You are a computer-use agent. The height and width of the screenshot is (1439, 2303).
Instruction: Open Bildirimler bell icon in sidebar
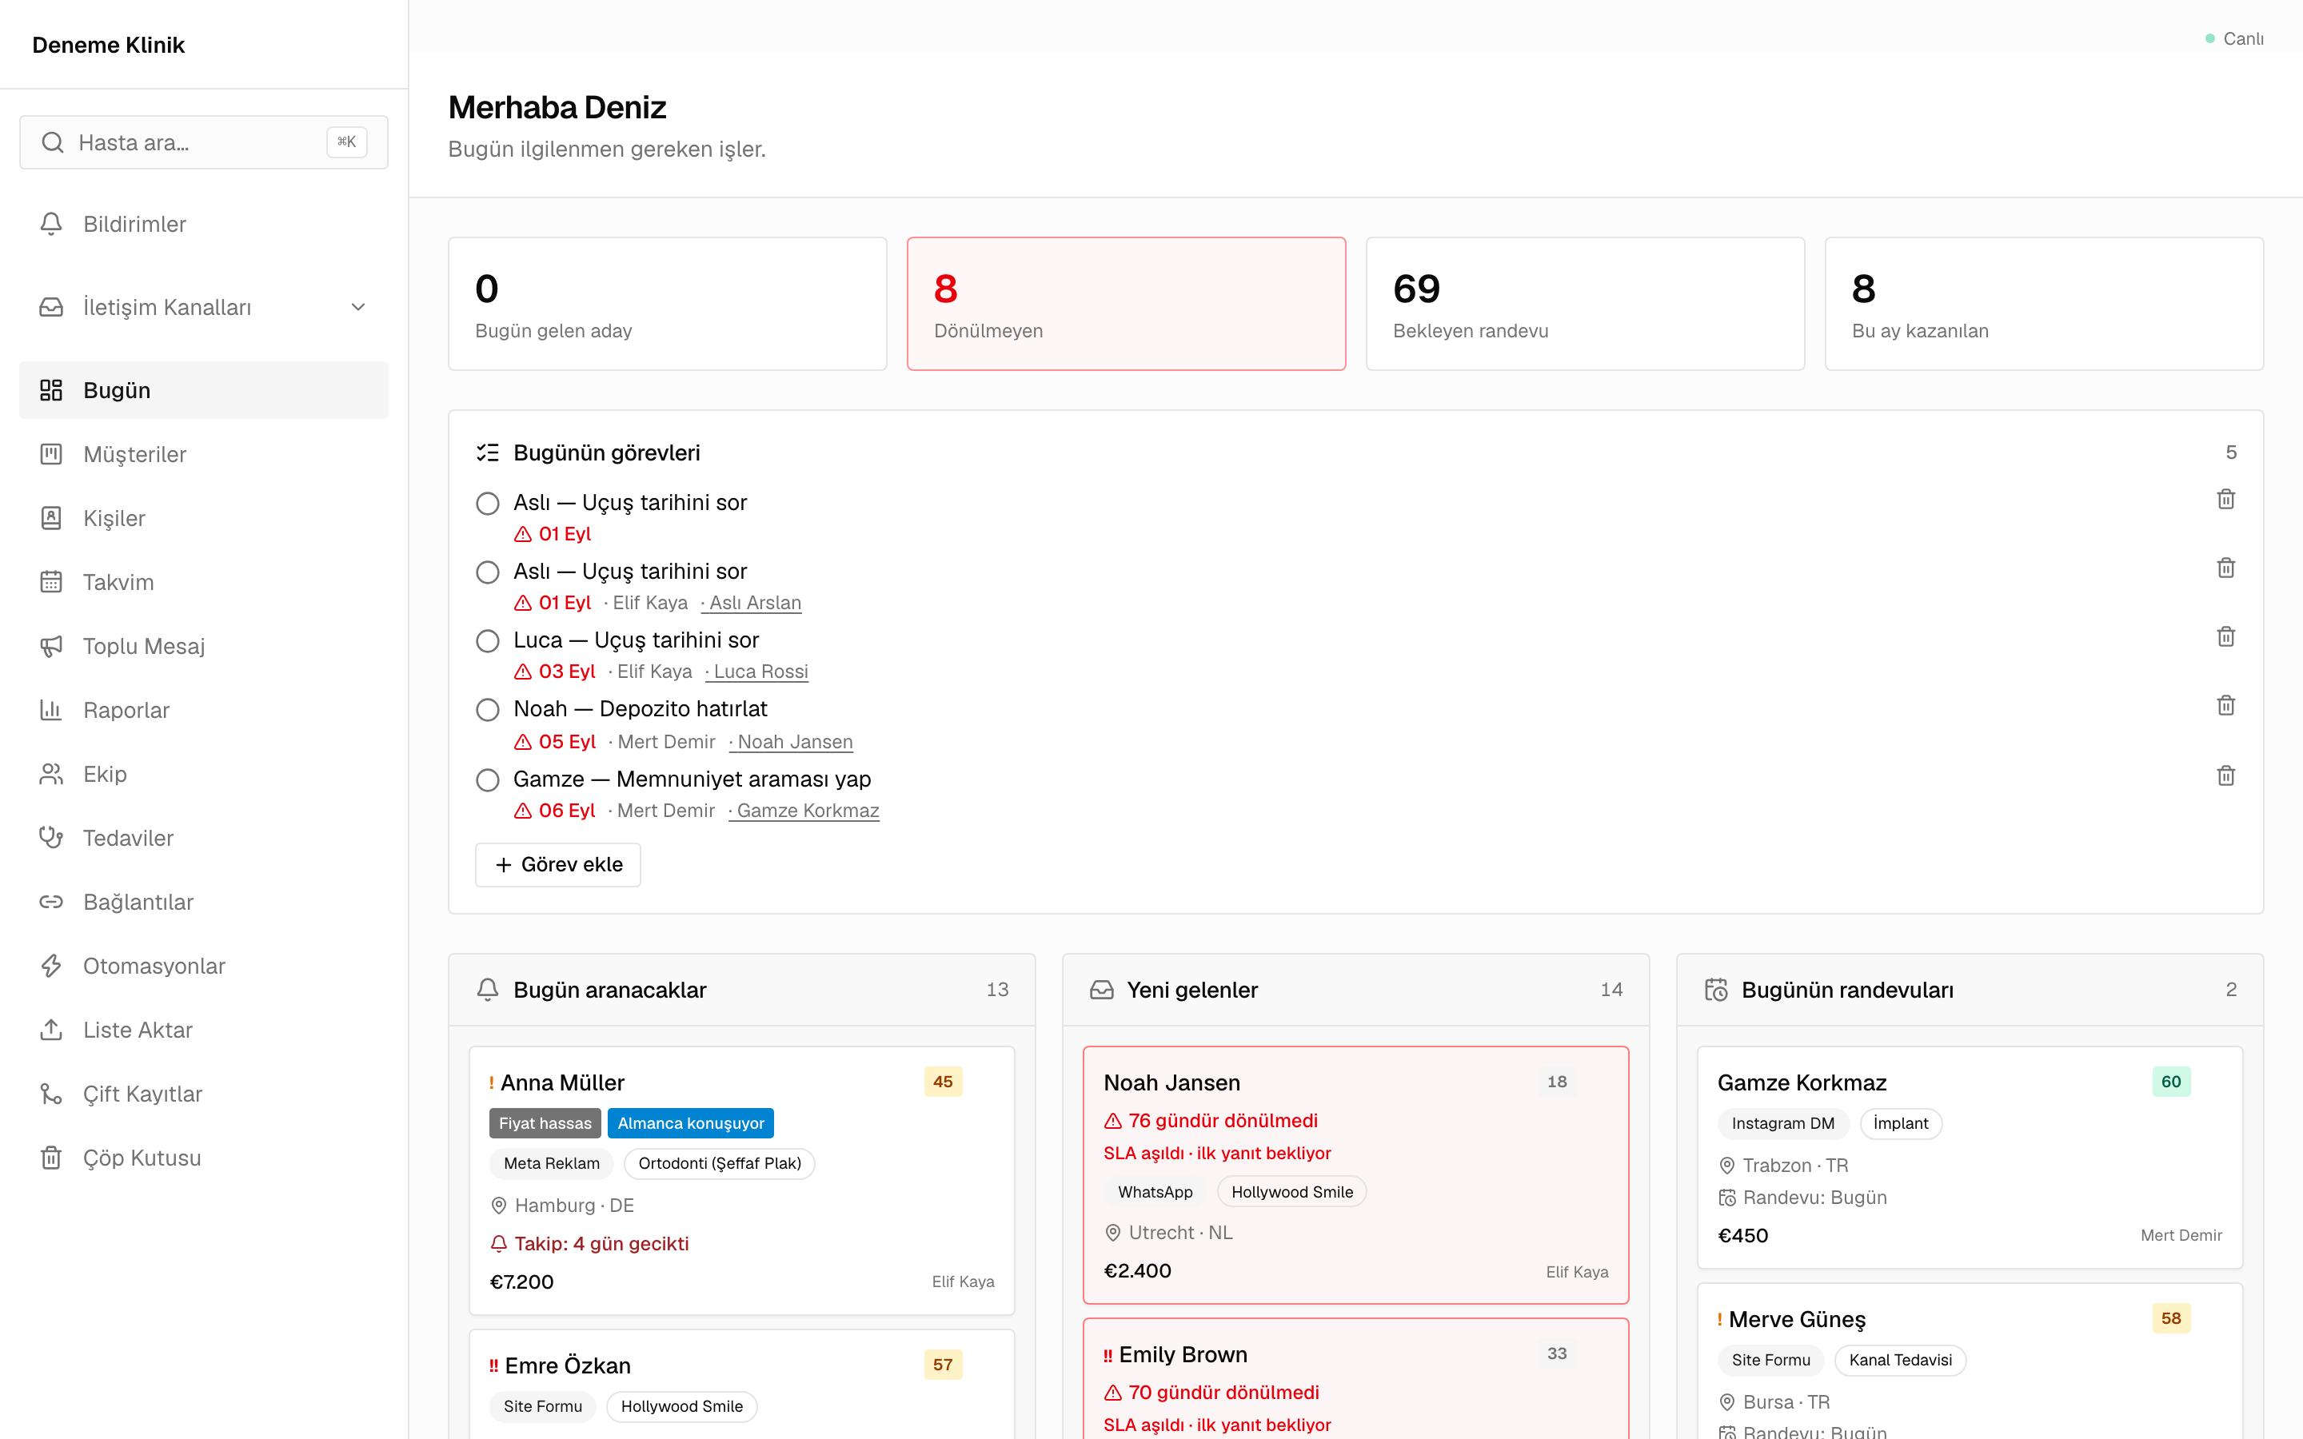(x=51, y=224)
